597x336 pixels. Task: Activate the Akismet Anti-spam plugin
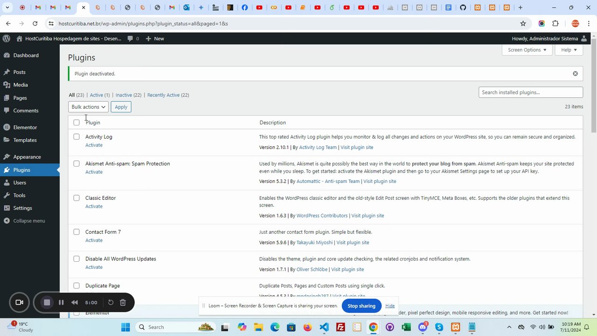click(94, 172)
